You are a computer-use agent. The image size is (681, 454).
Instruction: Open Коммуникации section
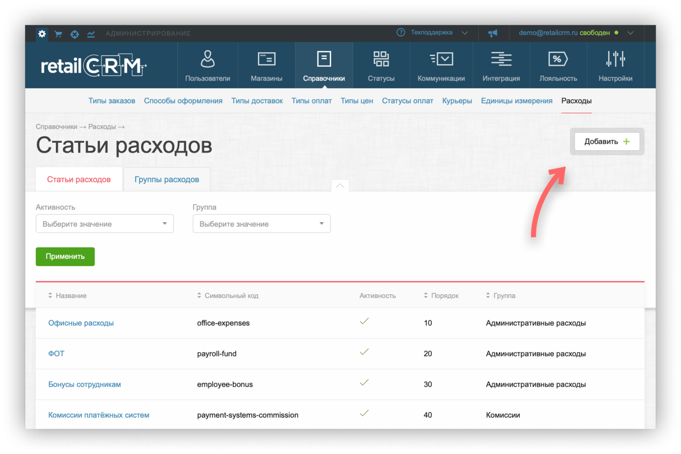click(x=441, y=66)
